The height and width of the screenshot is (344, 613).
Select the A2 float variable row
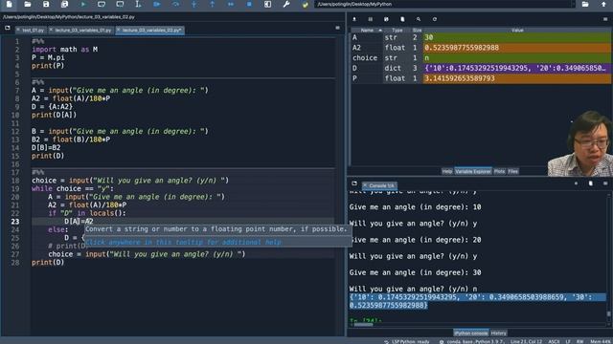pos(481,48)
